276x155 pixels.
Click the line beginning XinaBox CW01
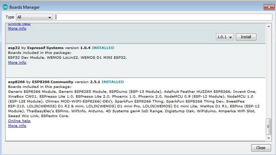[131, 96]
